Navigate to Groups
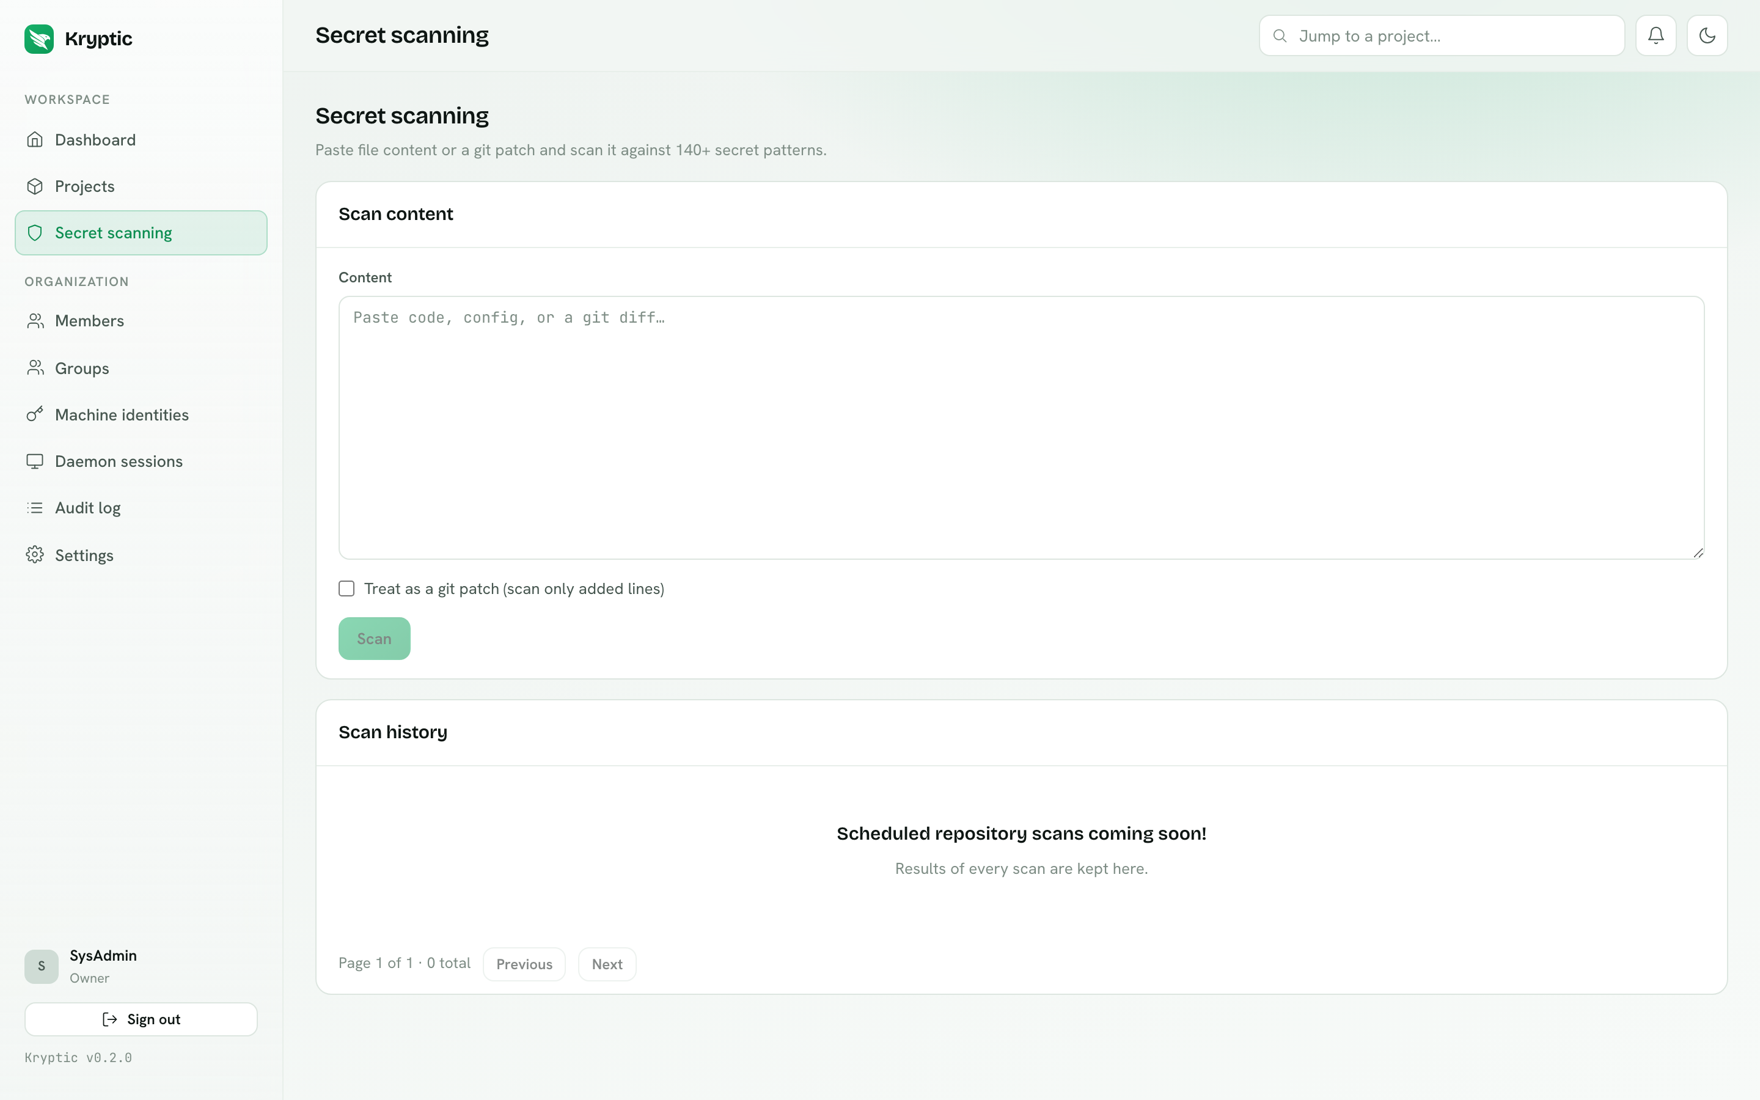The width and height of the screenshot is (1760, 1100). pyautogui.click(x=141, y=368)
